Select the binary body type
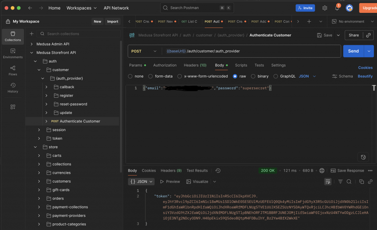Image resolution: width=377 pixels, height=230 pixels. (x=253, y=76)
